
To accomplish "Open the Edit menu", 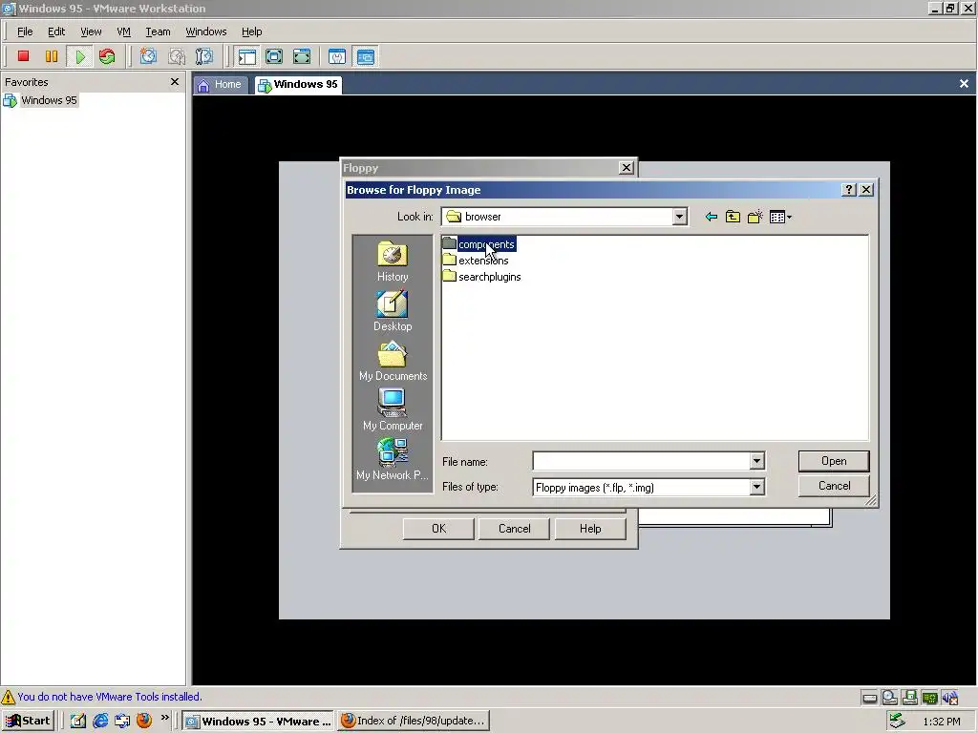I will tap(56, 31).
